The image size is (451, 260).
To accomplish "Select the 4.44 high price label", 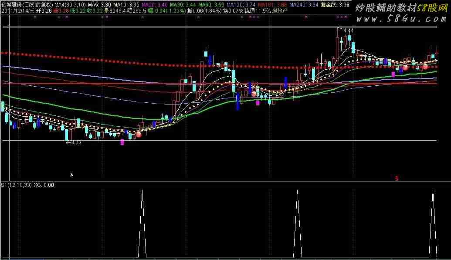I will point(348,30).
